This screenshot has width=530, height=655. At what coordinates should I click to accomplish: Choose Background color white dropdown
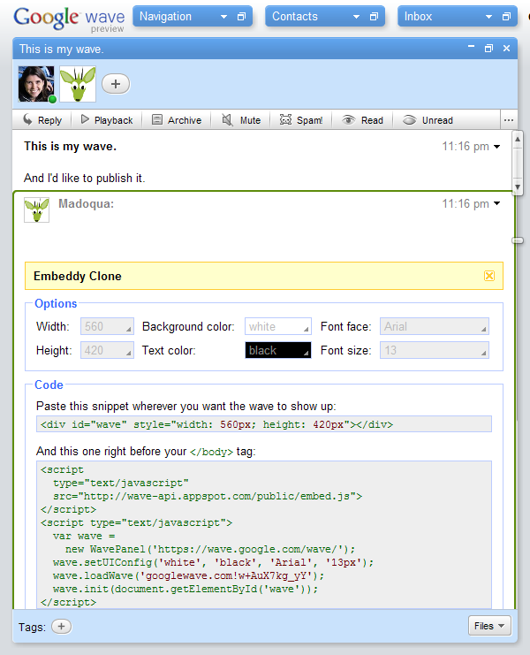(278, 326)
